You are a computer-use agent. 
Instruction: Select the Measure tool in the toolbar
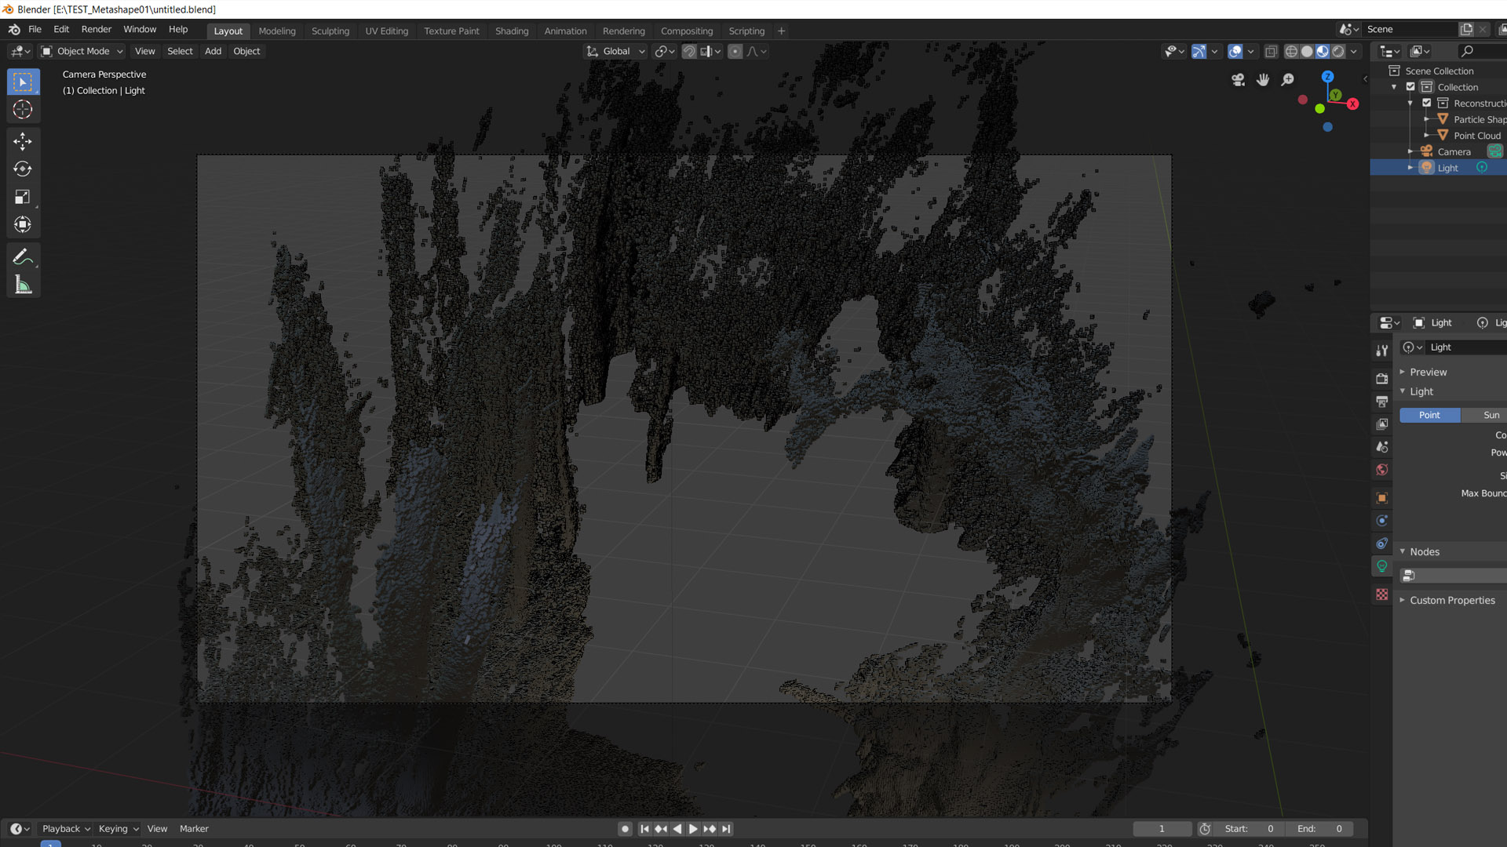[23, 283]
